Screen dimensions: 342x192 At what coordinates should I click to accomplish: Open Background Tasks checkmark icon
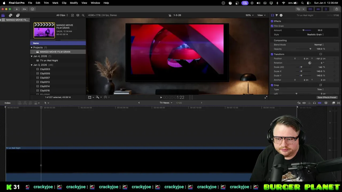[x=32, y=9]
